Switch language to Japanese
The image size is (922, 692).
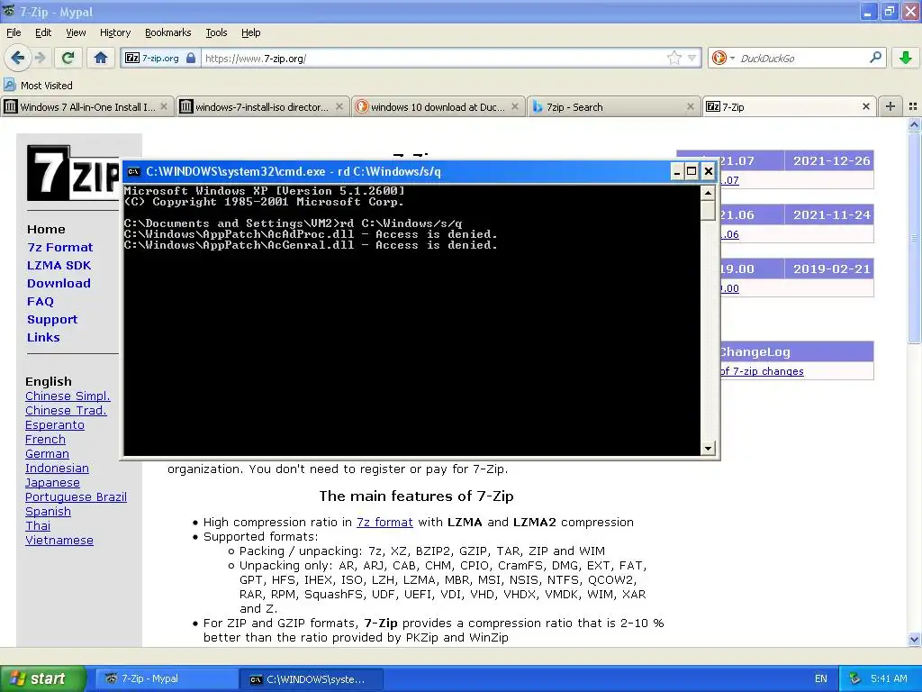52,483
